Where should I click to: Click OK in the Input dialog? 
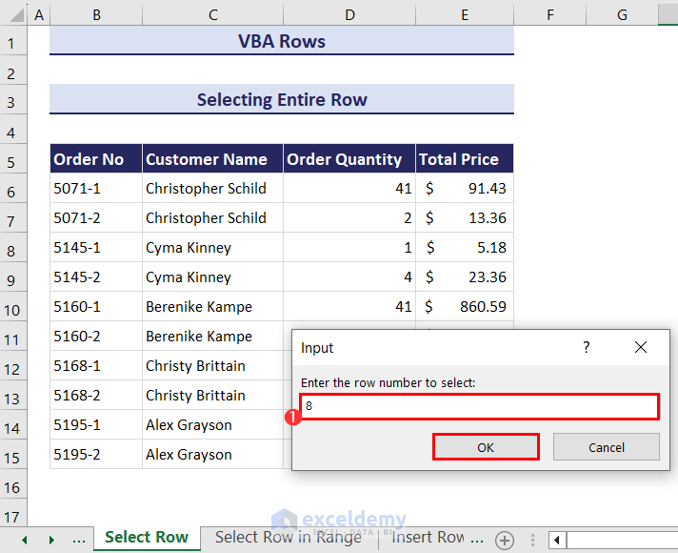(486, 447)
